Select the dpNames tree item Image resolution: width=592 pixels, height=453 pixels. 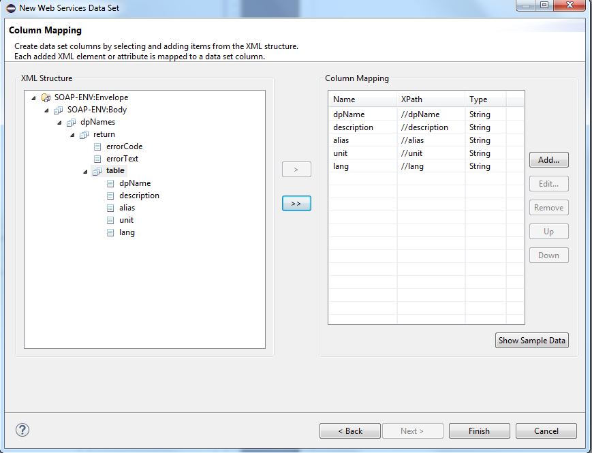(x=98, y=122)
